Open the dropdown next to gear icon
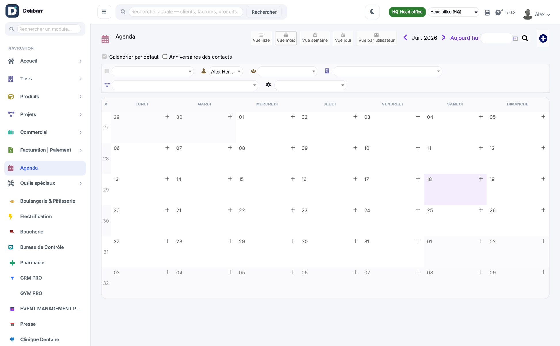560x346 pixels. 310,85
